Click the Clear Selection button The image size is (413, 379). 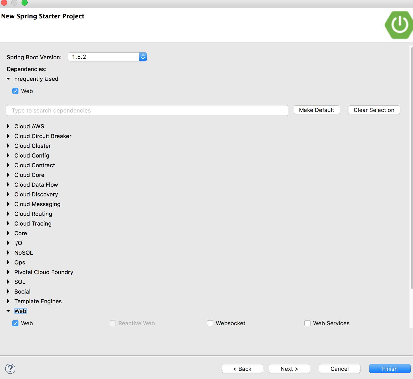tap(374, 110)
